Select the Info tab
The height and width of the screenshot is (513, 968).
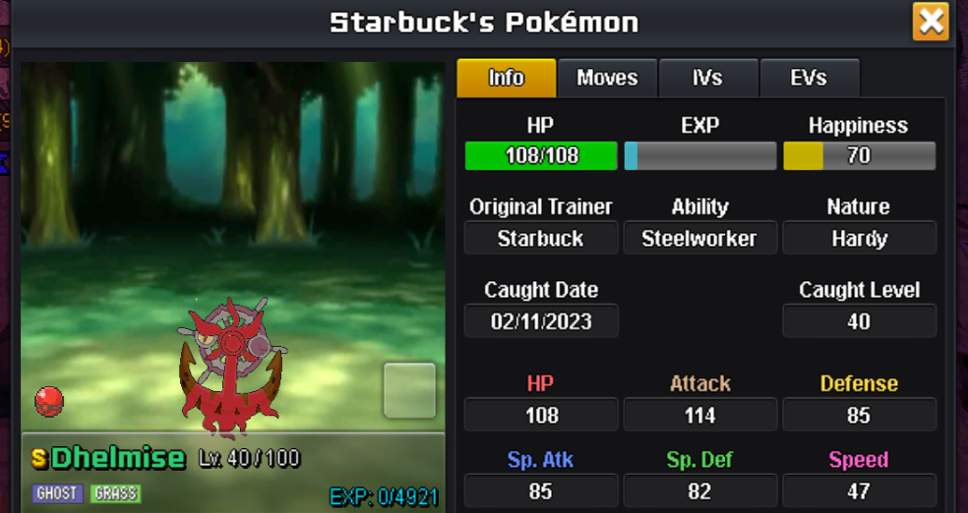[x=507, y=78]
